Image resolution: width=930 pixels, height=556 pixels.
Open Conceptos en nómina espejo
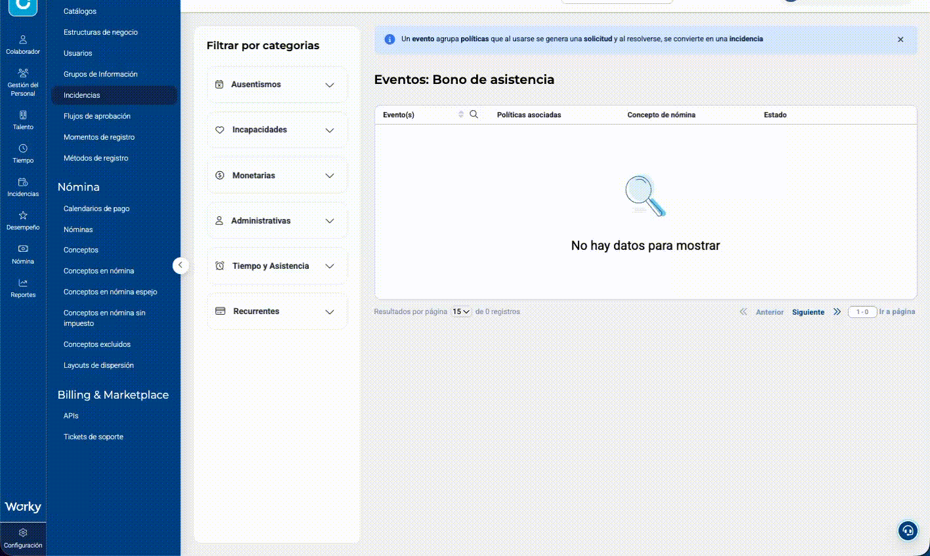[110, 292]
